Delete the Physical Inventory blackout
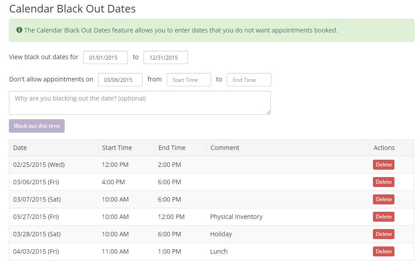 [384, 217]
